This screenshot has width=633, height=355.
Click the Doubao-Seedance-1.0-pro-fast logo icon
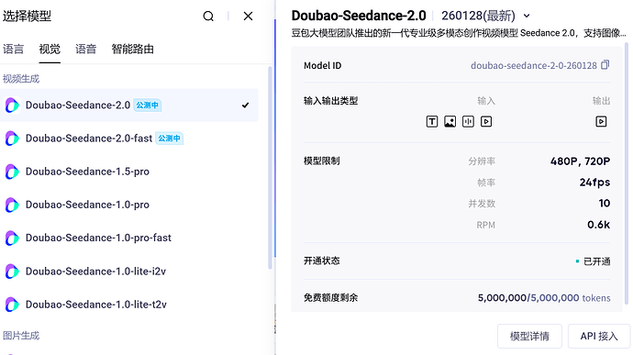pyautogui.click(x=12, y=238)
